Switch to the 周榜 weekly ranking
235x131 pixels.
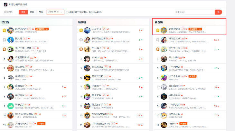tap(32, 12)
